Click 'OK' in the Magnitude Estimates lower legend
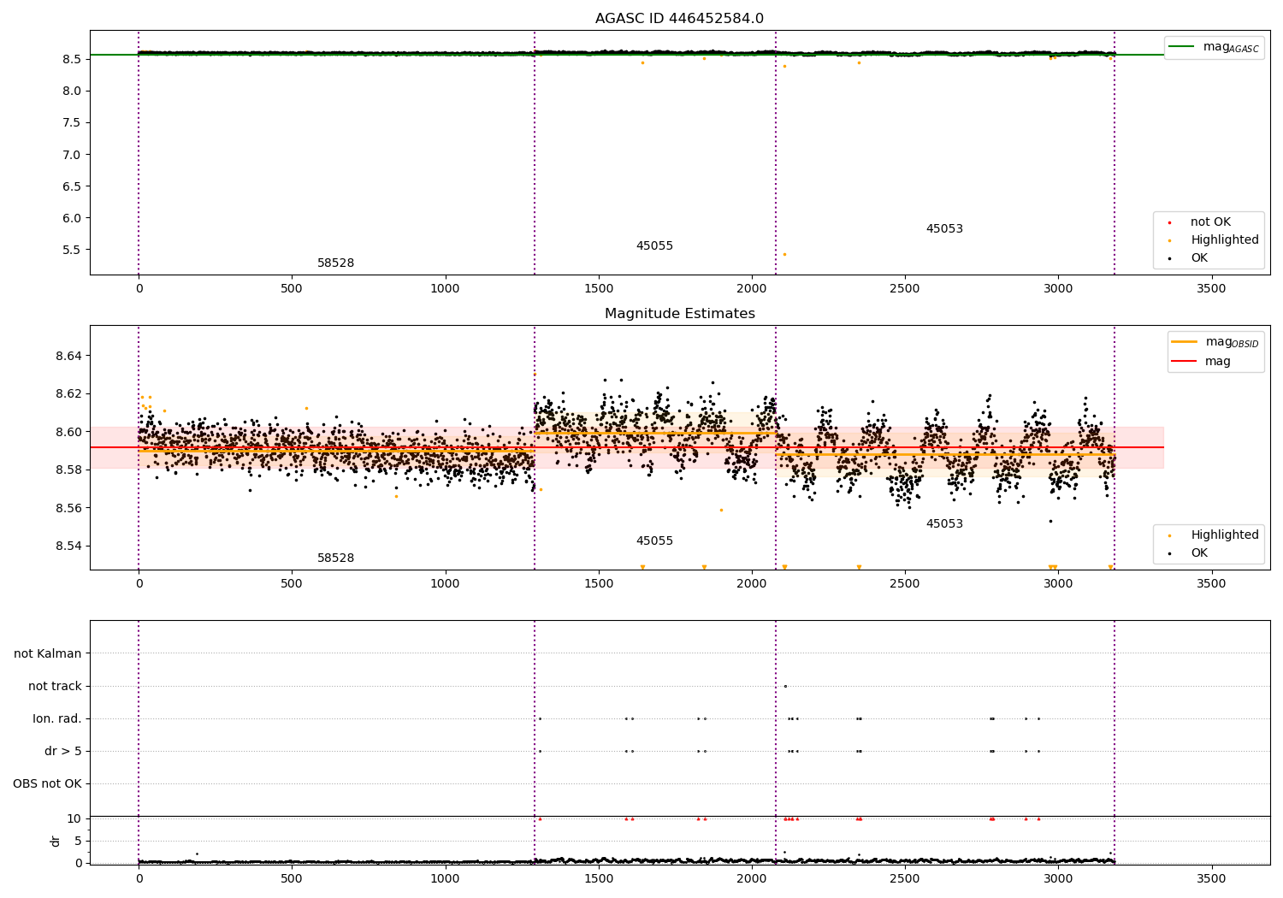Image resolution: width=1283 pixels, height=898 pixels. click(x=1199, y=553)
